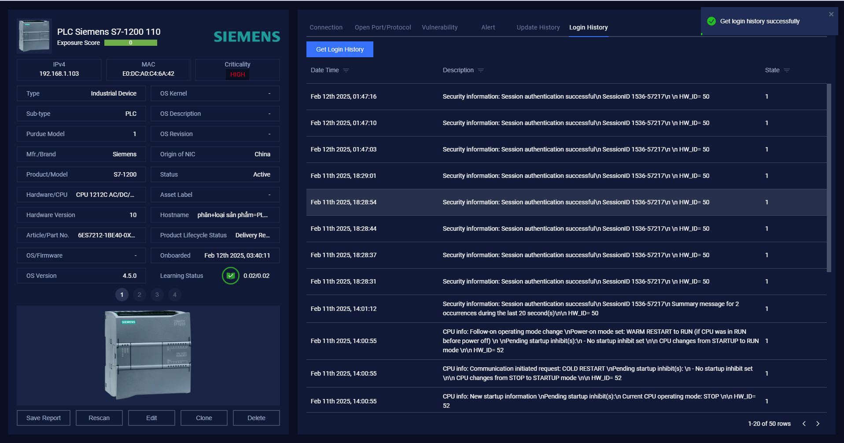The image size is (844, 443).
Task: Click the Status value Active
Action: click(262, 174)
